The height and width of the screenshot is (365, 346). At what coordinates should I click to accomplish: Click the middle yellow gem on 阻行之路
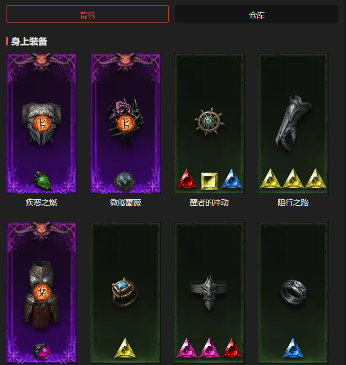[293, 179]
